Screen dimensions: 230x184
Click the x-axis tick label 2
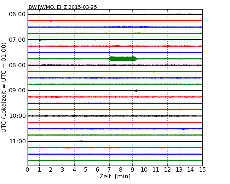[51, 170]
